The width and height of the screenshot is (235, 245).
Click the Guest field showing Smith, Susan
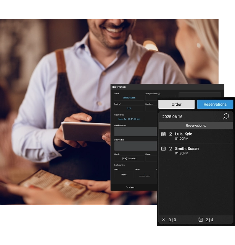(x=129, y=98)
